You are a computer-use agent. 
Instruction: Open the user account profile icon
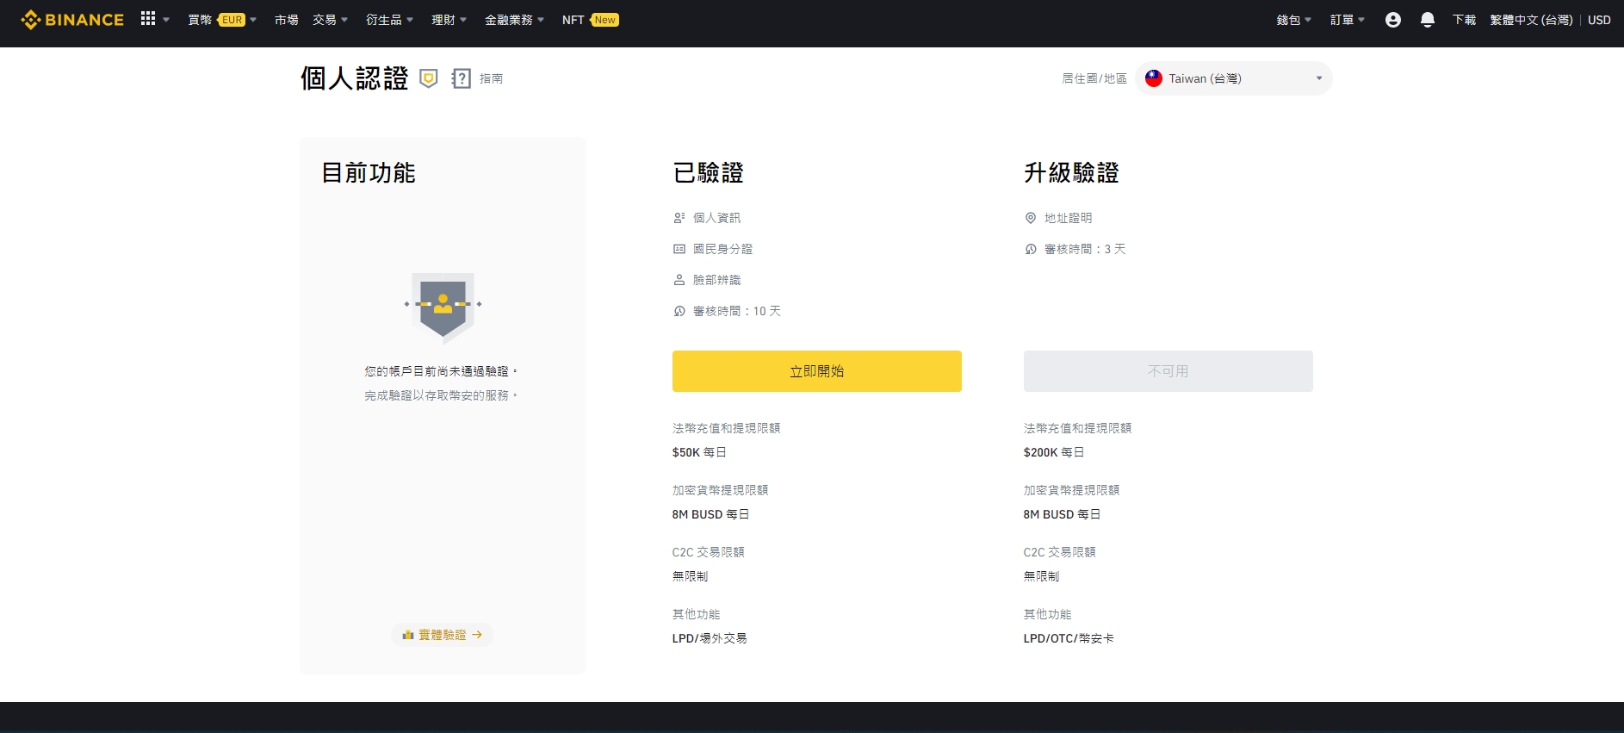1393,20
